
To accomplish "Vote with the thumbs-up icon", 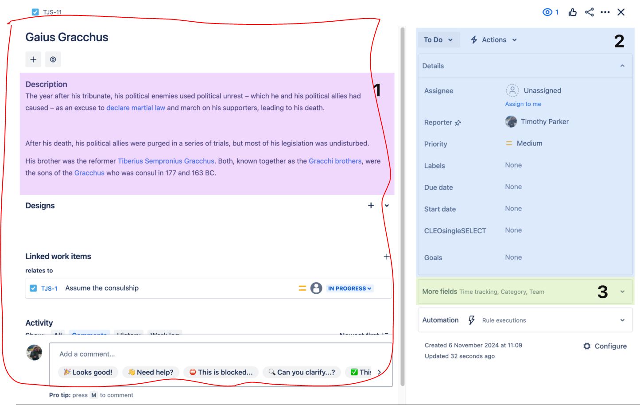I will [x=573, y=12].
